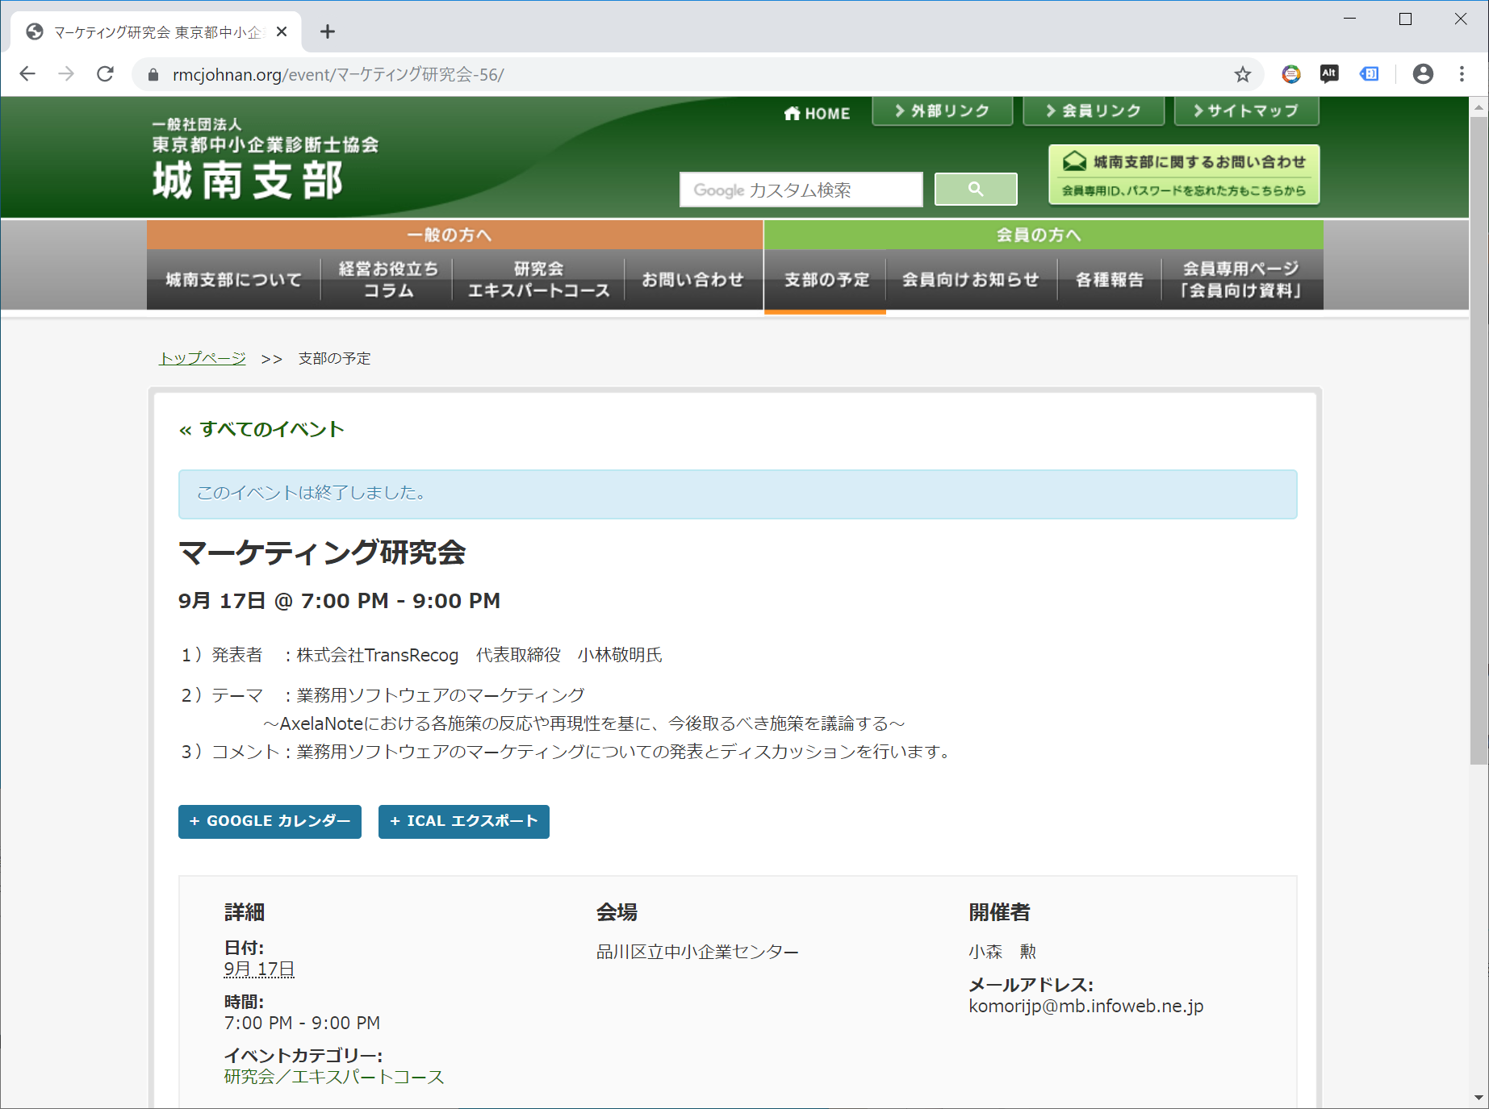
Task: Open the user profile icon
Action: click(1423, 74)
